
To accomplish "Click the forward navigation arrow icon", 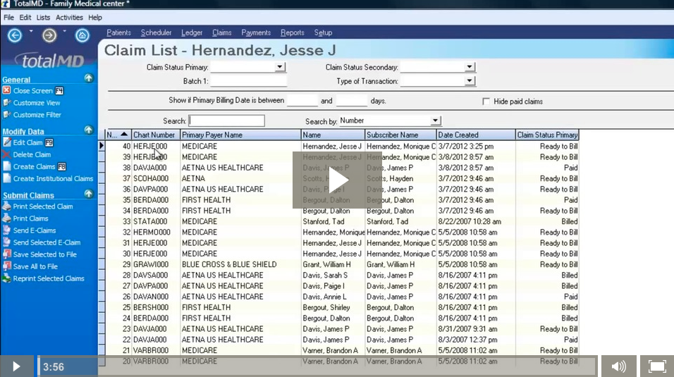I will click(x=49, y=35).
